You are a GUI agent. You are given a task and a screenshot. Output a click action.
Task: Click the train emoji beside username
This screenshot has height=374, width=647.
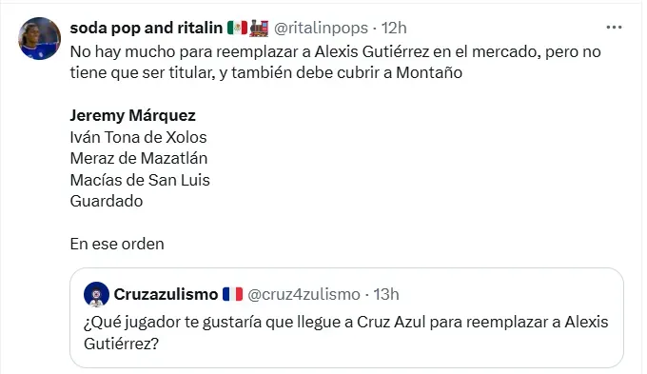[x=259, y=28]
